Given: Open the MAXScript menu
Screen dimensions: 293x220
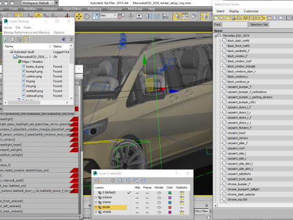Looking at the screenshot, I should (x=135, y=9).
